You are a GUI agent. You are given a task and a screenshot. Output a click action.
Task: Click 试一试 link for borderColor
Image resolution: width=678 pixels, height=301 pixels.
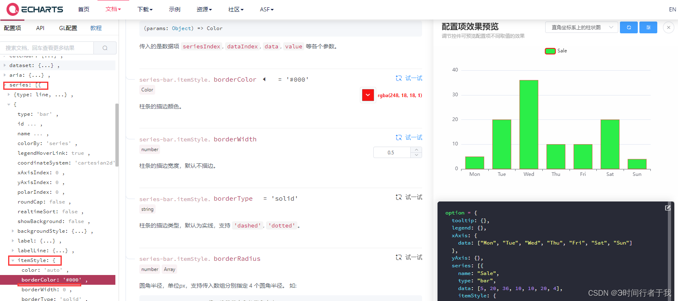click(x=414, y=78)
